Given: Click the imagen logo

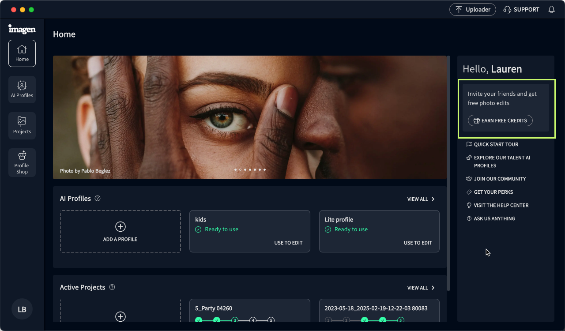Looking at the screenshot, I should [x=22, y=29].
